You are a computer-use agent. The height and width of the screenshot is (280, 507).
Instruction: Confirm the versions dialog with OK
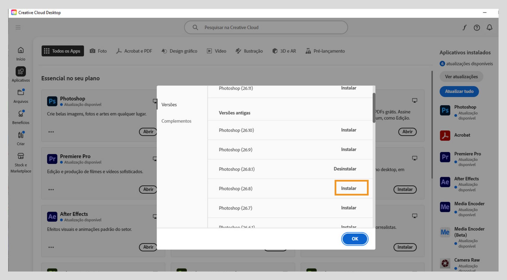tap(355, 239)
